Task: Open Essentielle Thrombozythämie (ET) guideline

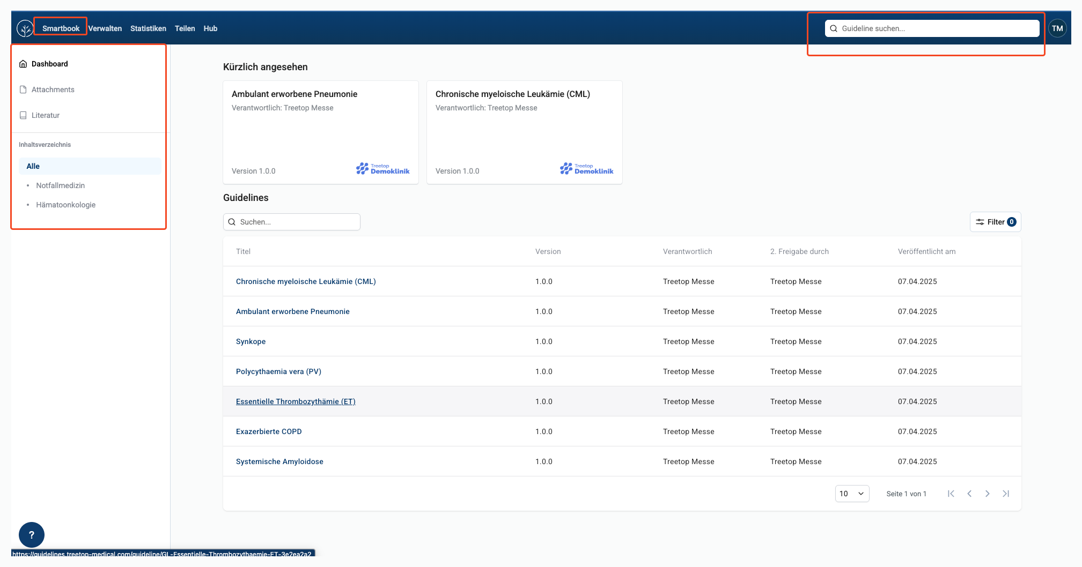Action: tap(296, 401)
